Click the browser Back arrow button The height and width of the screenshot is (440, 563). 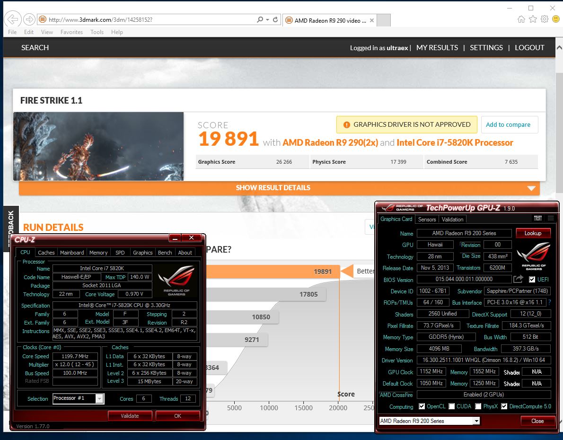coord(13,19)
